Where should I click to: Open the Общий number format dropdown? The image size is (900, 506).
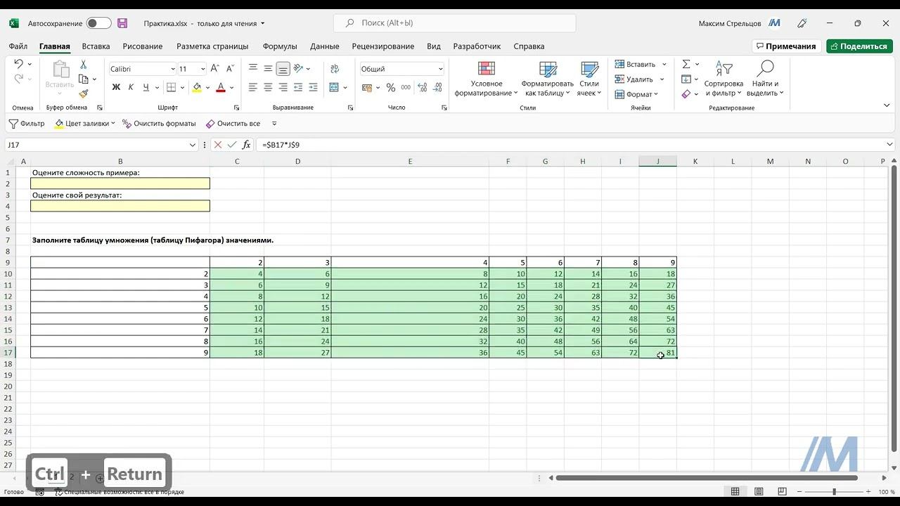[440, 69]
